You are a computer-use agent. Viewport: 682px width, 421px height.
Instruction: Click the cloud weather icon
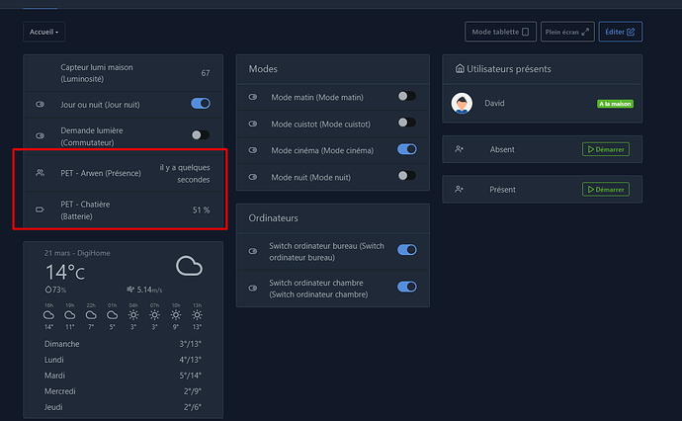click(x=189, y=265)
